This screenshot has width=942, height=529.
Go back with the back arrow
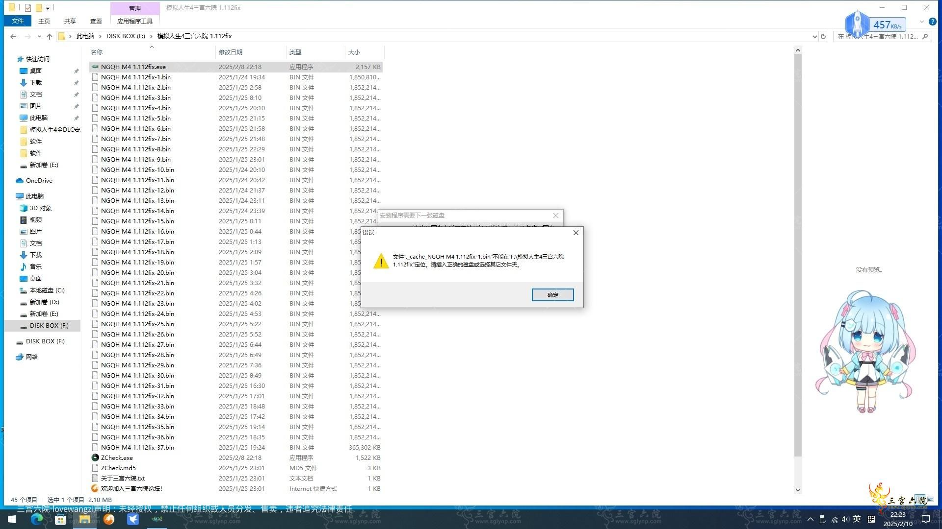[13, 36]
